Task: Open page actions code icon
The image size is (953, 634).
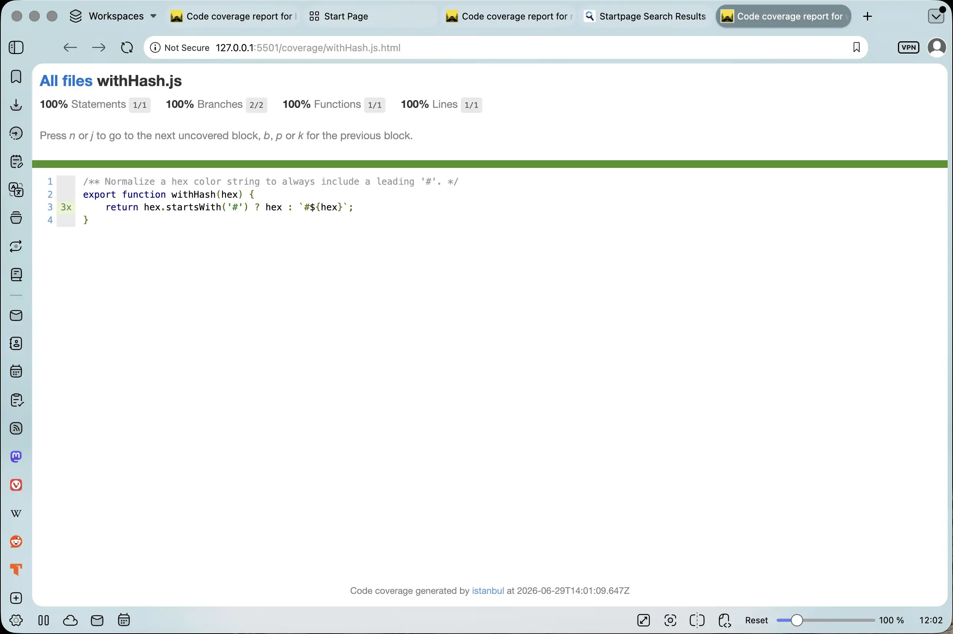Action: click(725, 620)
